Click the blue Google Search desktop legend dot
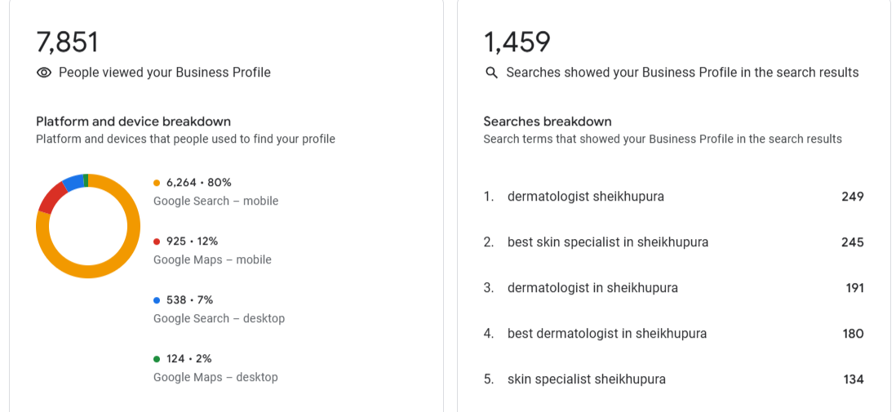896x412 pixels. point(157,300)
